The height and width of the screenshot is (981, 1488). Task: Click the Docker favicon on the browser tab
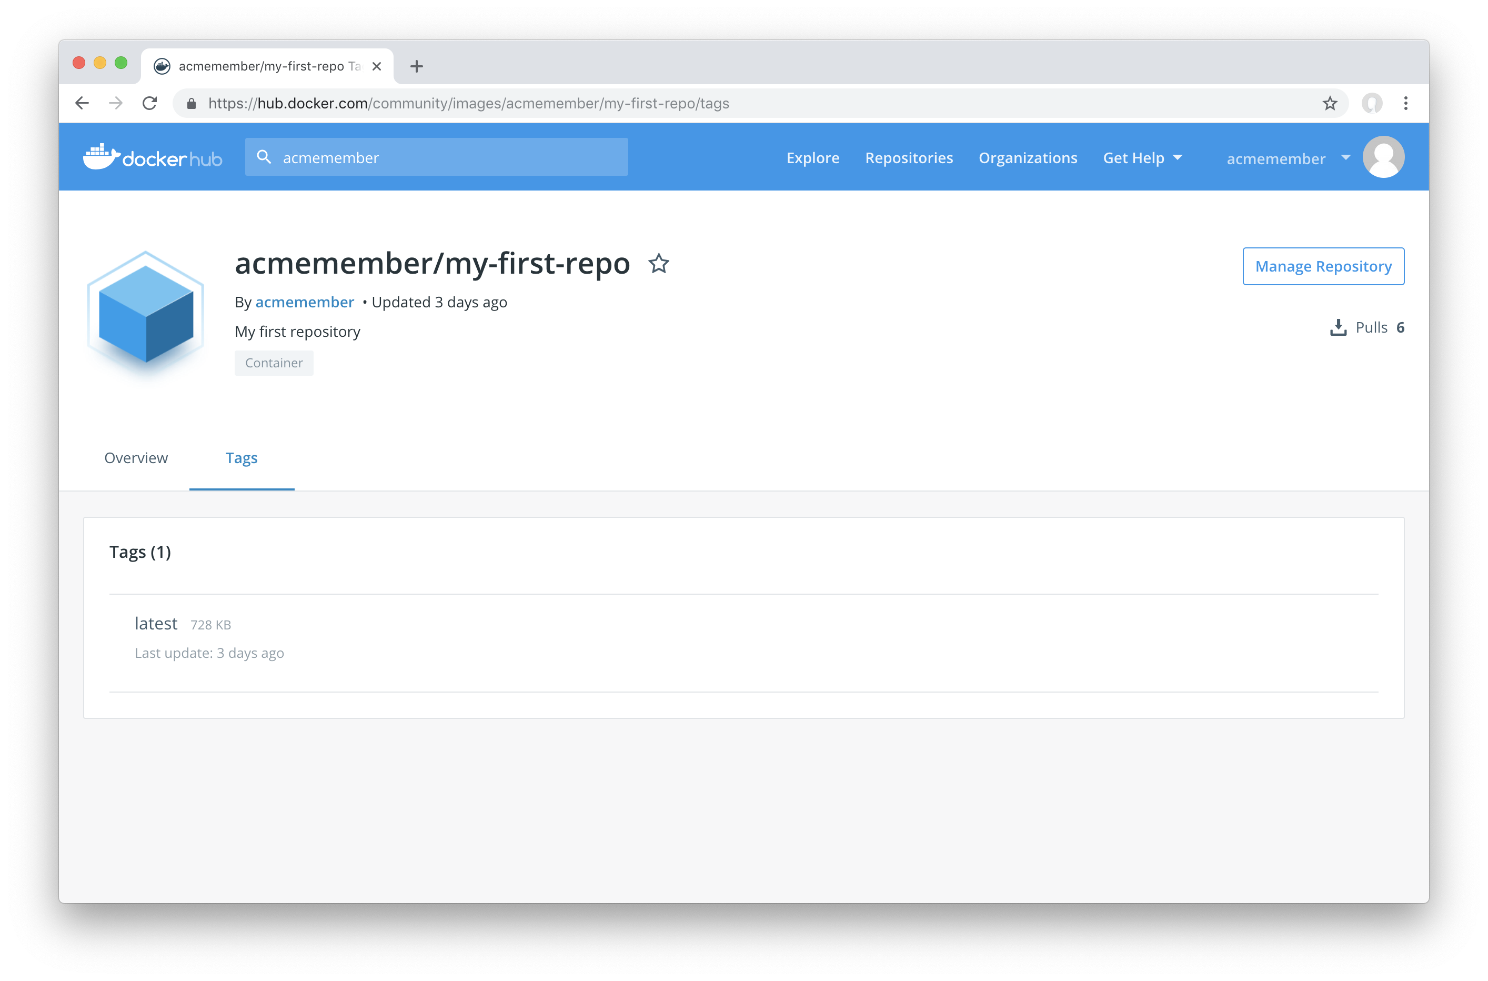[163, 66]
